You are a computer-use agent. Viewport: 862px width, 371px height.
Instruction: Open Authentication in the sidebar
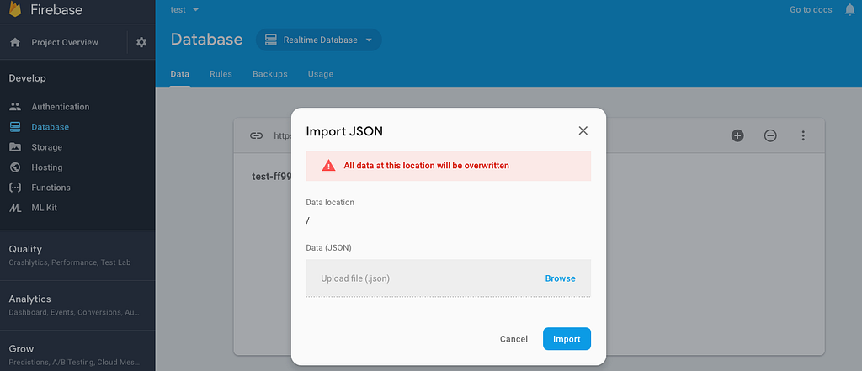click(60, 107)
